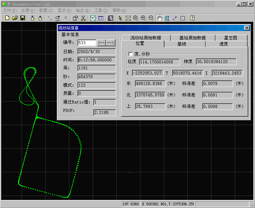Enable the 度.分秒 checkbox

click(x=131, y=54)
